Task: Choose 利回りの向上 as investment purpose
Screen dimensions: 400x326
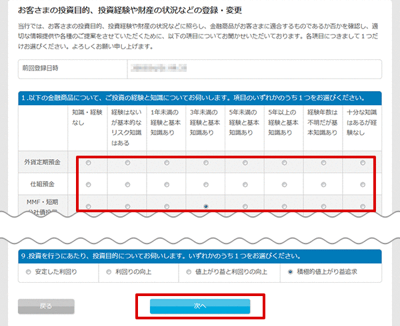Action: 109,272
